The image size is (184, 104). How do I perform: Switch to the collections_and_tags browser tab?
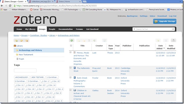[x=41, y=1]
